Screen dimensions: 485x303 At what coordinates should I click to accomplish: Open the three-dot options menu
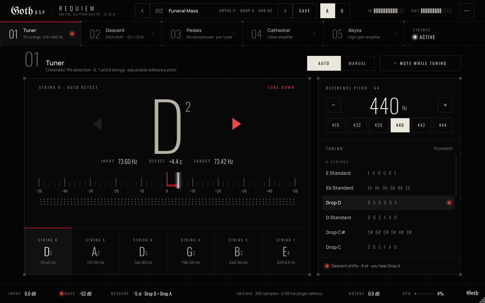point(467,11)
